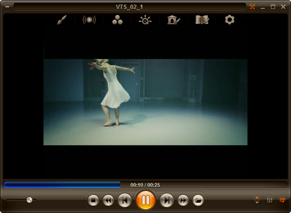Screen dimensions: 291x213
Task: Toggle fullscreen with orange arrows icon
Action: (x=252, y=7)
